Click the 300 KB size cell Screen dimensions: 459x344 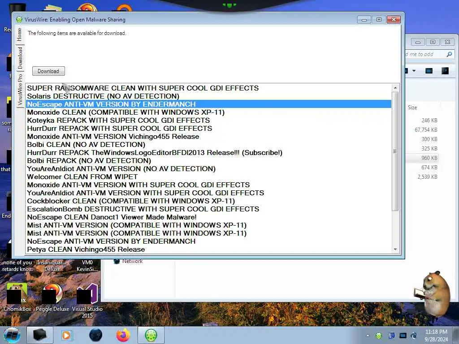tap(429, 139)
